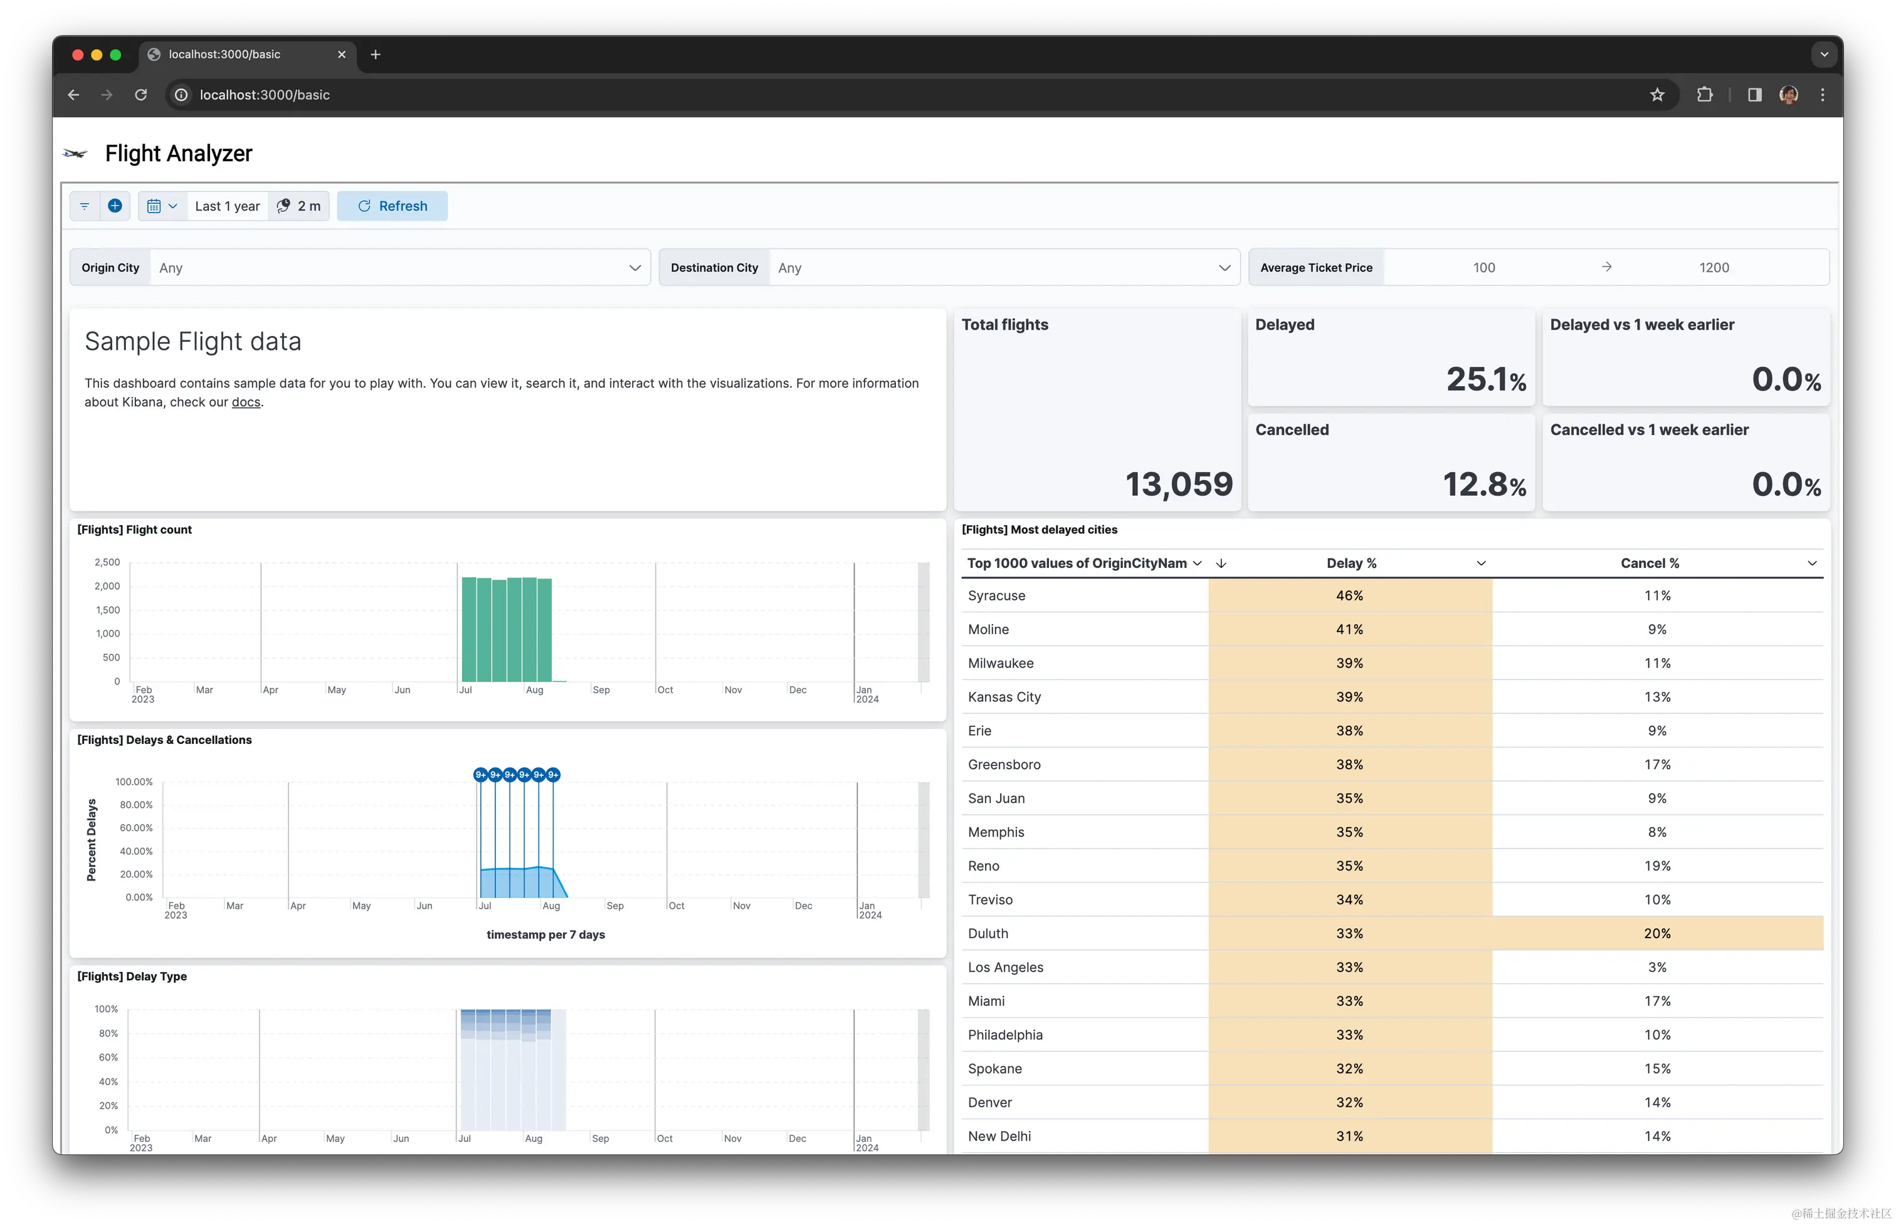This screenshot has width=1896, height=1224.
Task: Expand the Destination City dropdown
Action: [1224, 268]
